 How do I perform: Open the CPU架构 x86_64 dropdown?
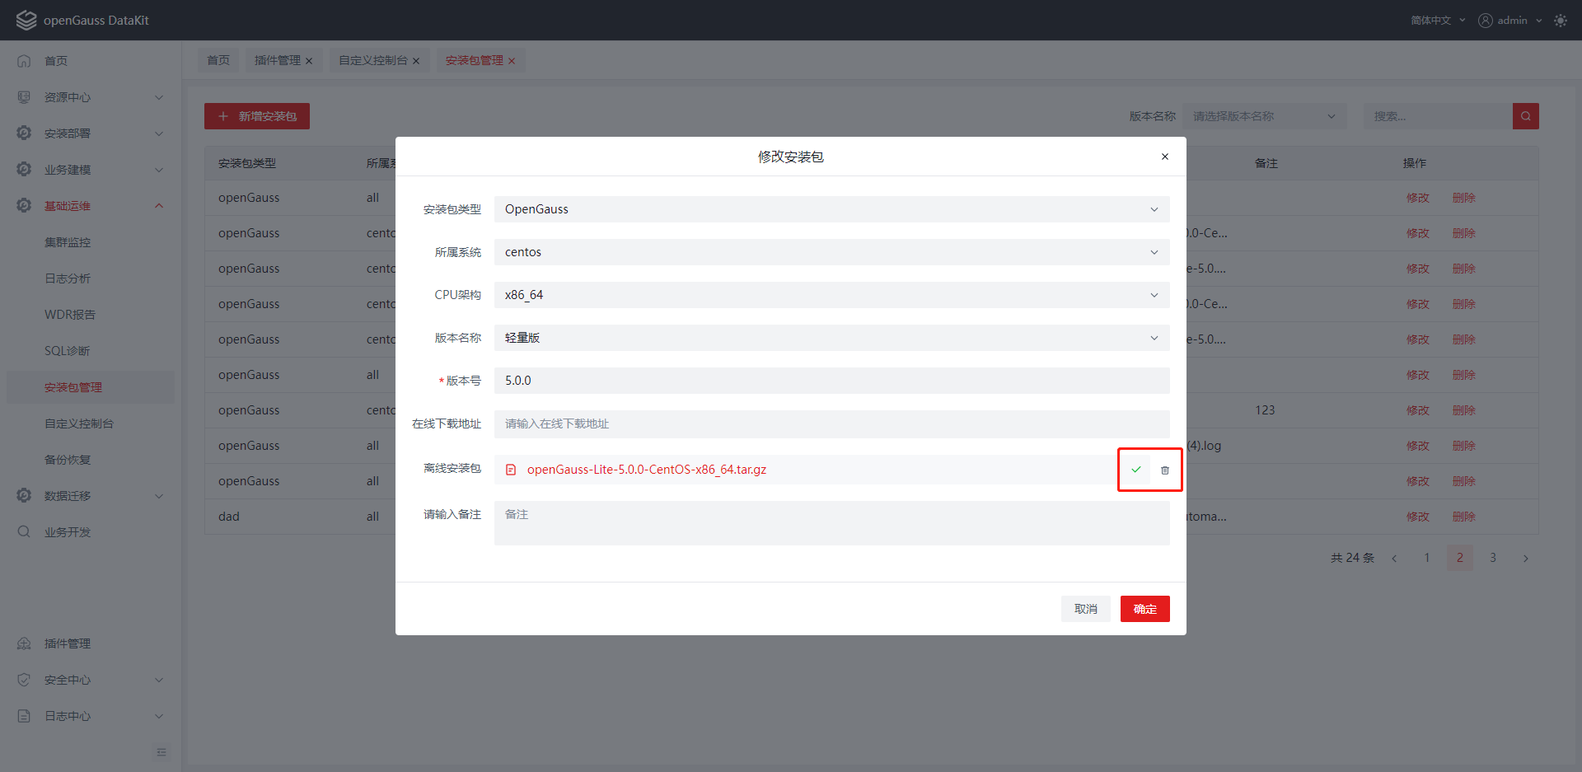point(831,295)
